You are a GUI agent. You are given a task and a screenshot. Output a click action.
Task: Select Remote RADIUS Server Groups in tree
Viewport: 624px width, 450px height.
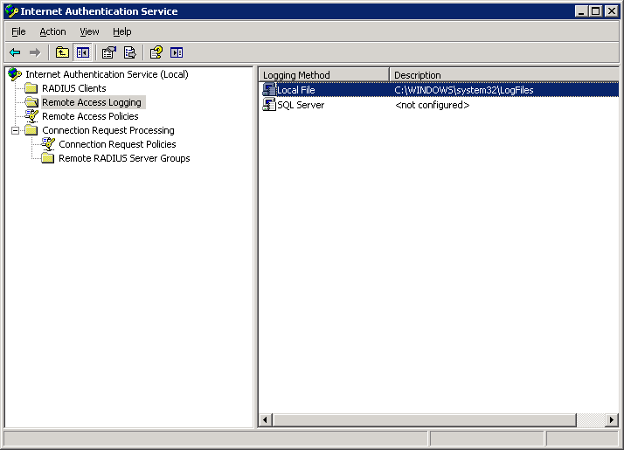pos(124,158)
